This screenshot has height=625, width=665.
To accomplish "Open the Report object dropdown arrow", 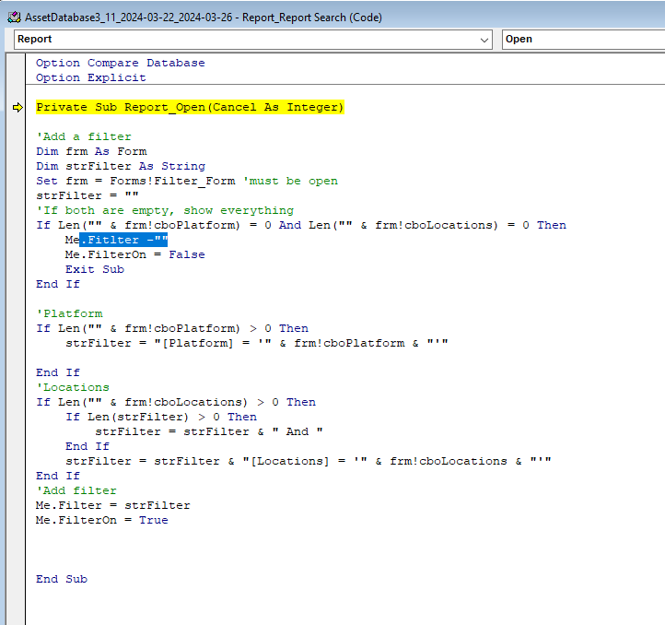I will tap(484, 40).
